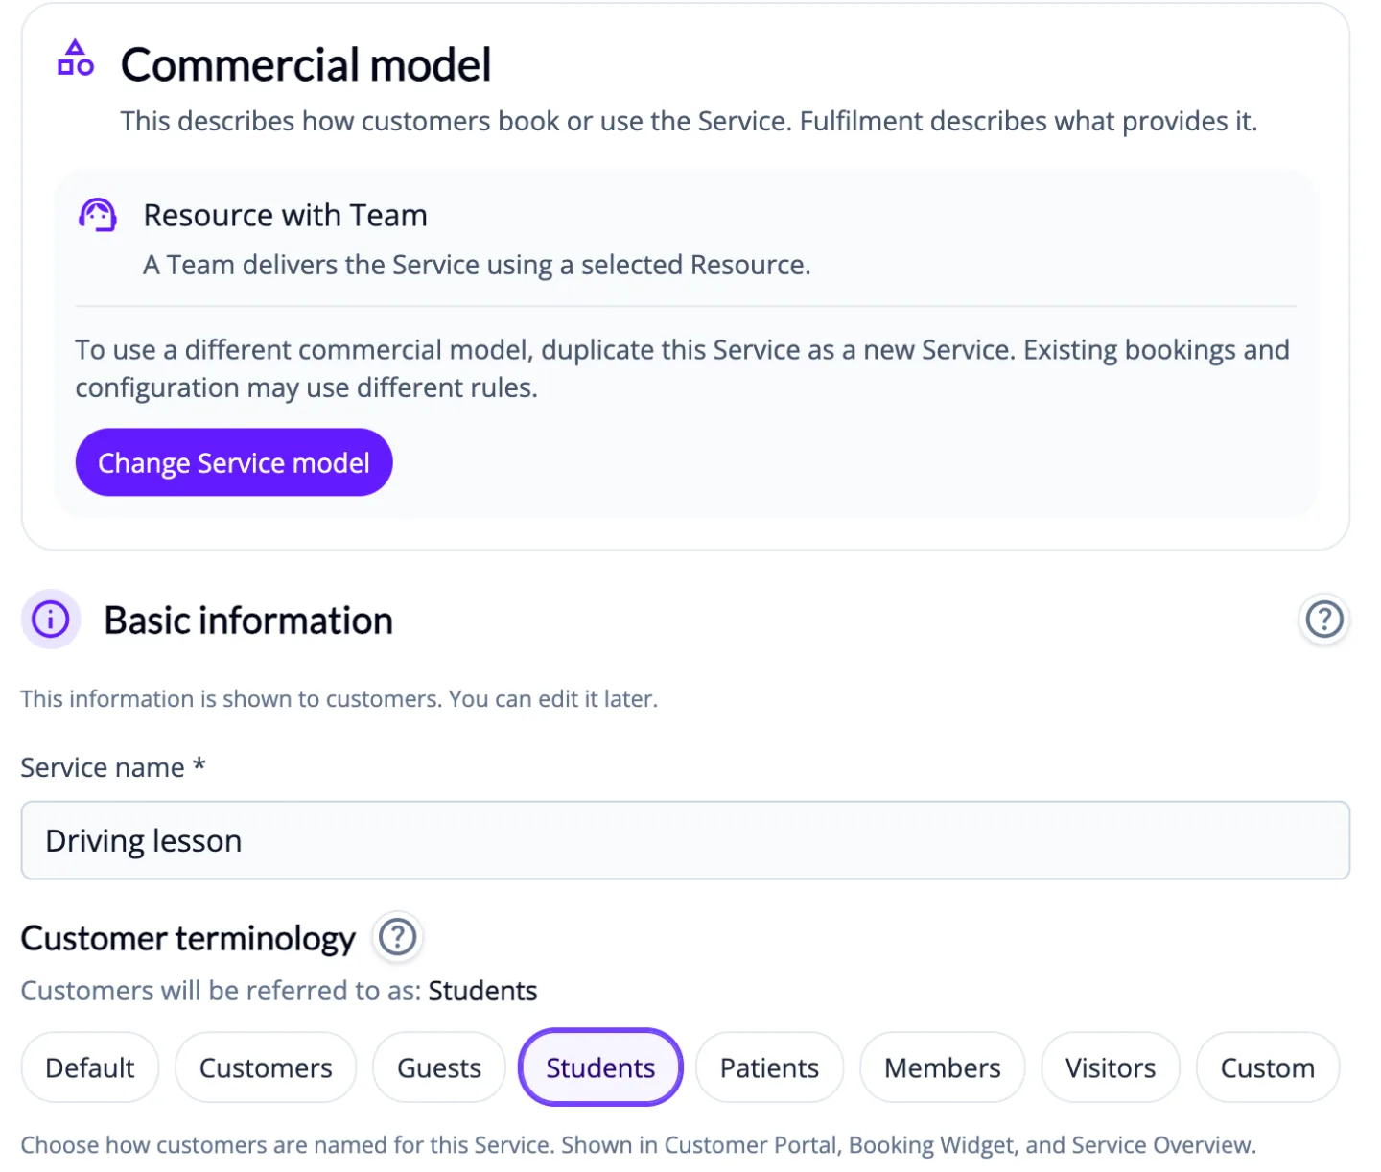Click the Basic information heading

tap(248, 621)
